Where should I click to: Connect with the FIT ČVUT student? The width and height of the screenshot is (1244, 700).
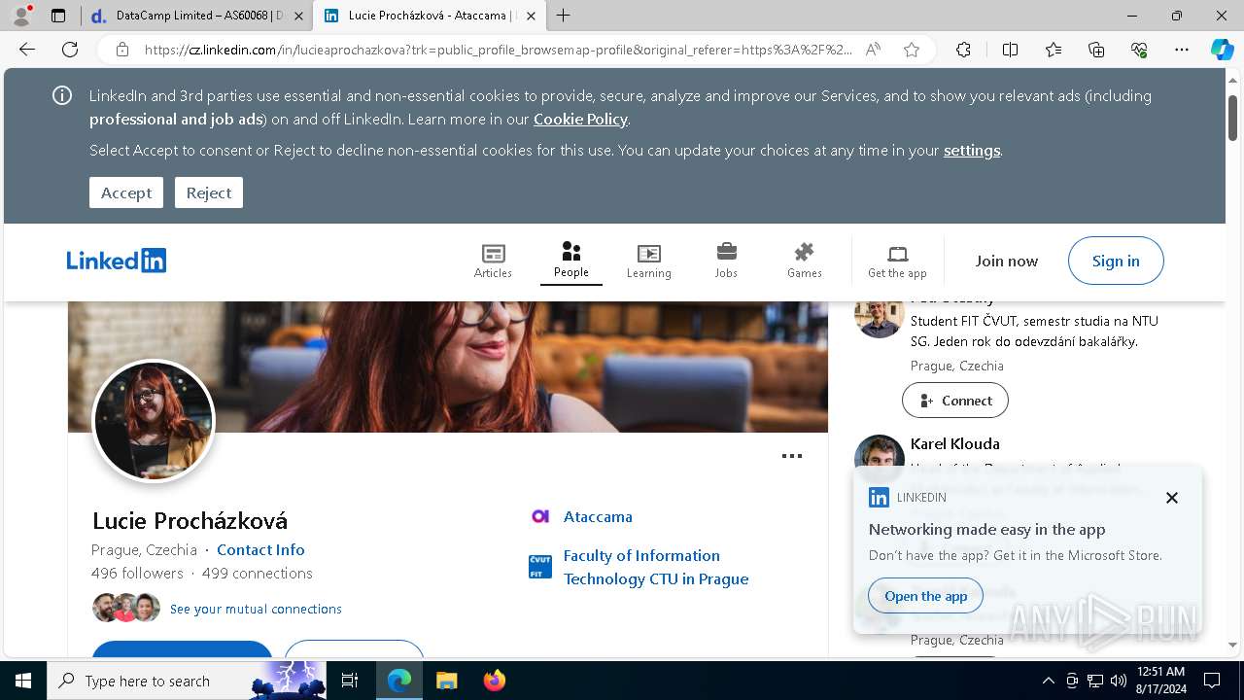tap(955, 400)
